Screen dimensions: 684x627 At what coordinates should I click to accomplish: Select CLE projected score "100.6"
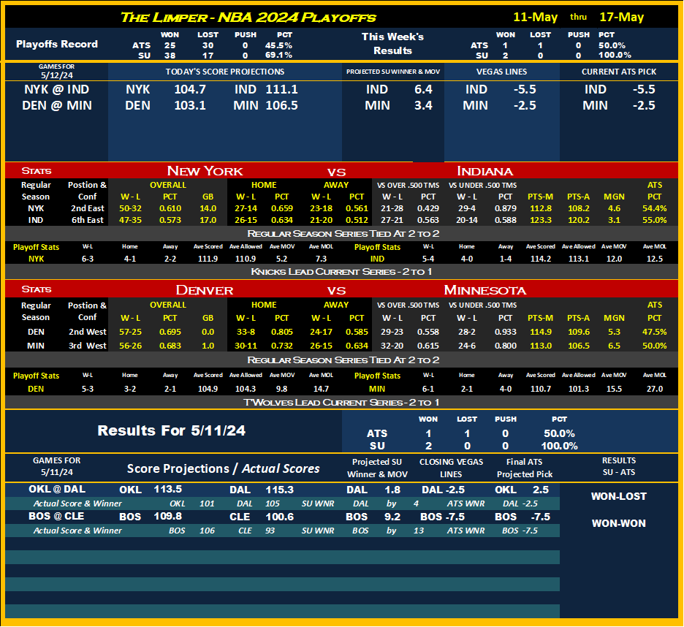(280, 517)
